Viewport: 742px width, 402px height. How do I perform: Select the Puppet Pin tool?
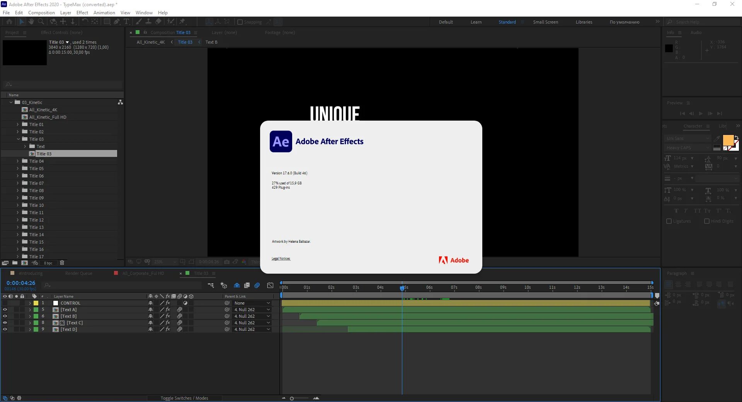coord(182,22)
